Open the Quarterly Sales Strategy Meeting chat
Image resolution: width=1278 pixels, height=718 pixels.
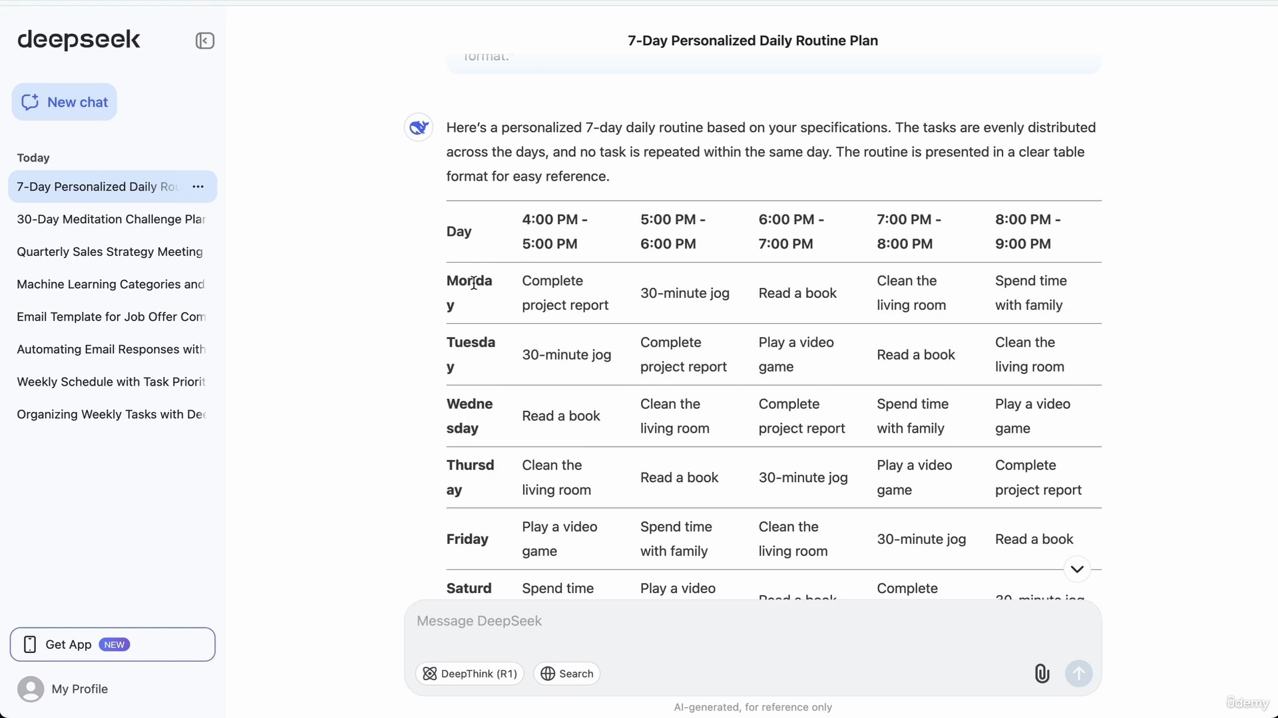110,252
